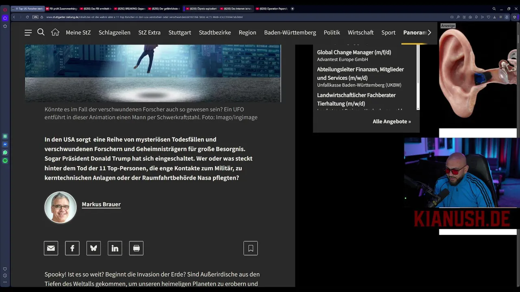Open the Politik navigation item

tap(332, 32)
